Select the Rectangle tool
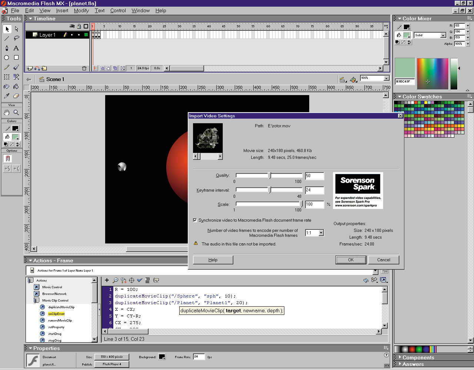 pos(16,57)
